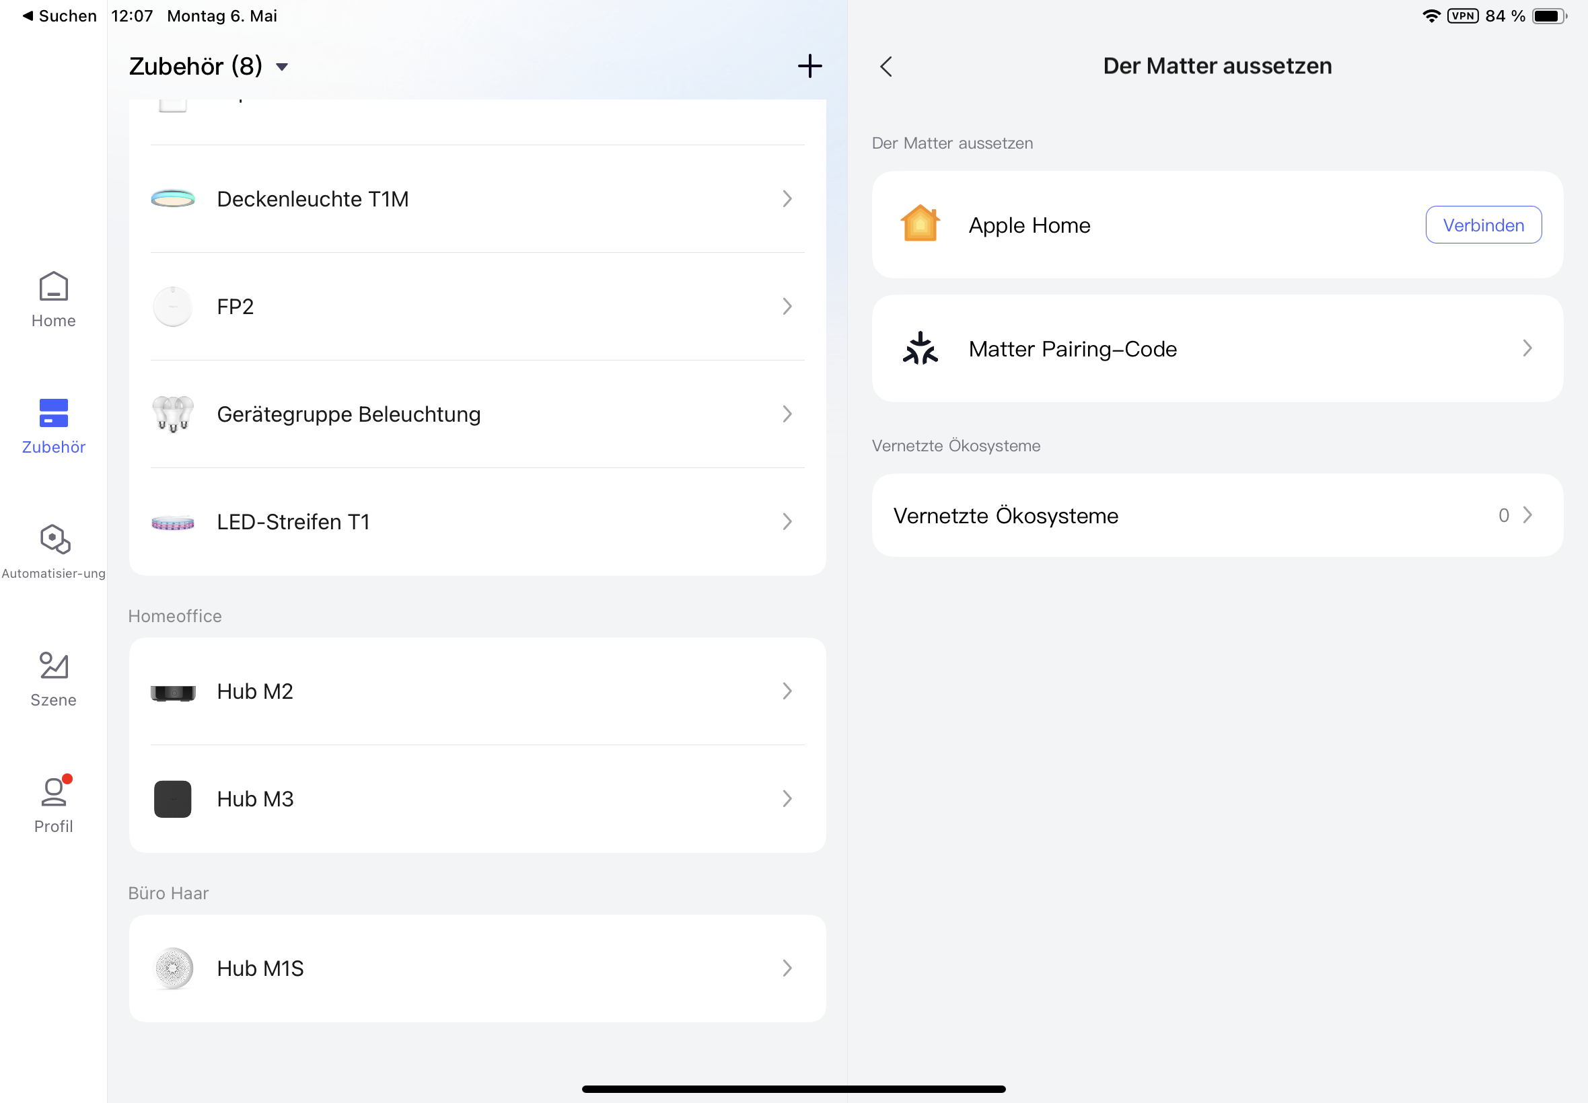Go back using the left arrow icon
This screenshot has width=1588, height=1103.
pos(886,67)
